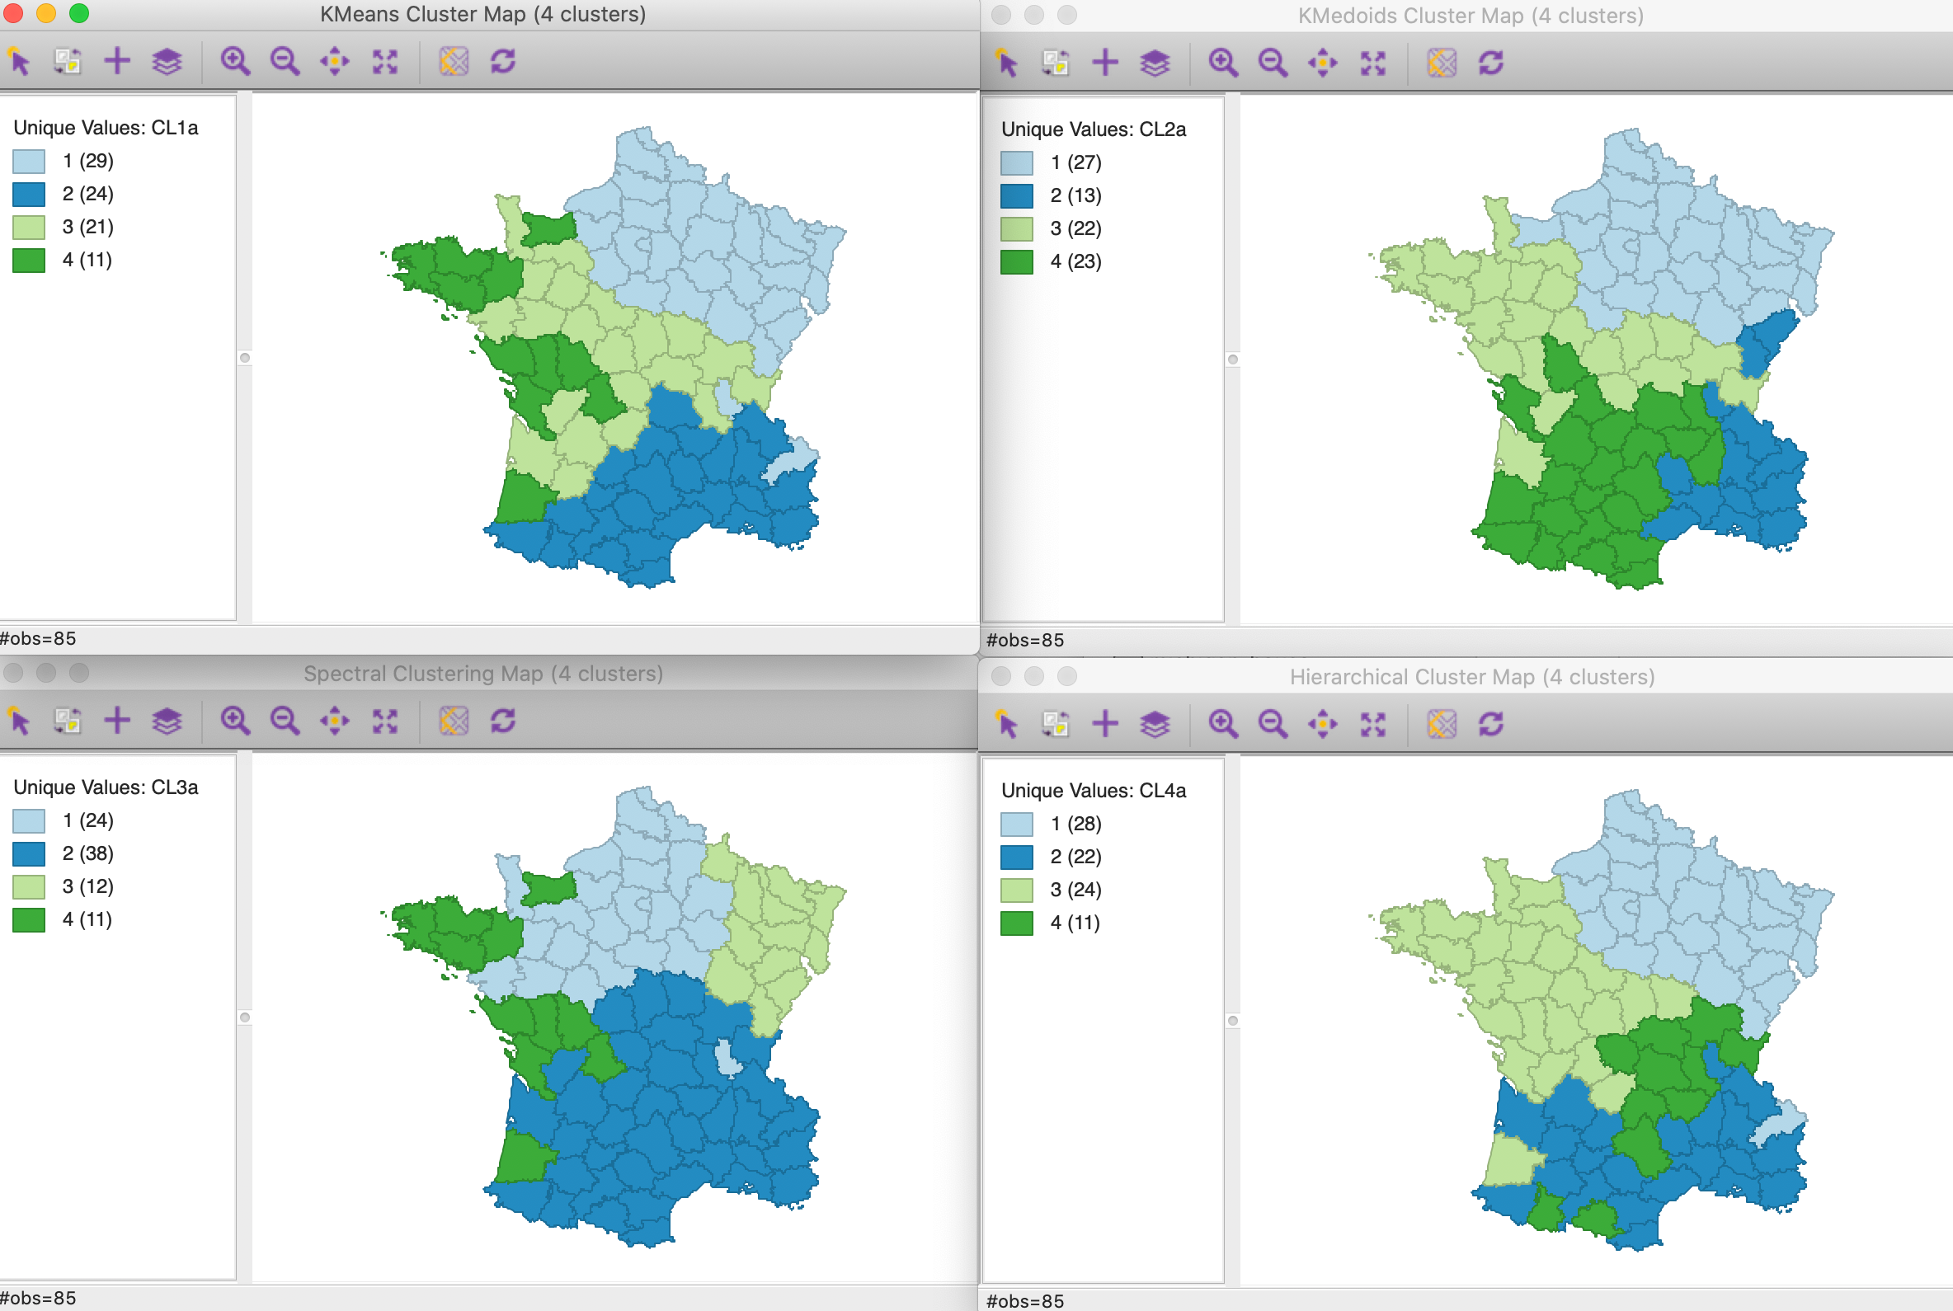Image resolution: width=1953 pixels, height=1311 pixels.
Task: Select the Pan tool in KMedoids toolbar
Action: pyautogui.click(x=1322, y=63)
